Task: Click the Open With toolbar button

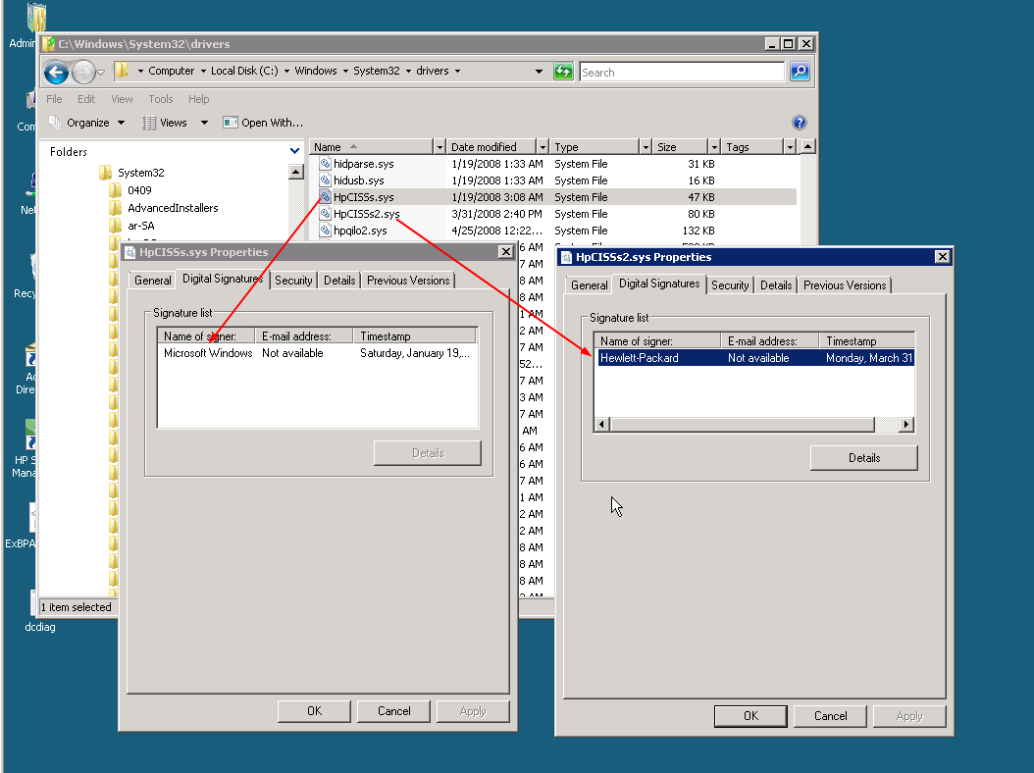Action: [263, 123]
